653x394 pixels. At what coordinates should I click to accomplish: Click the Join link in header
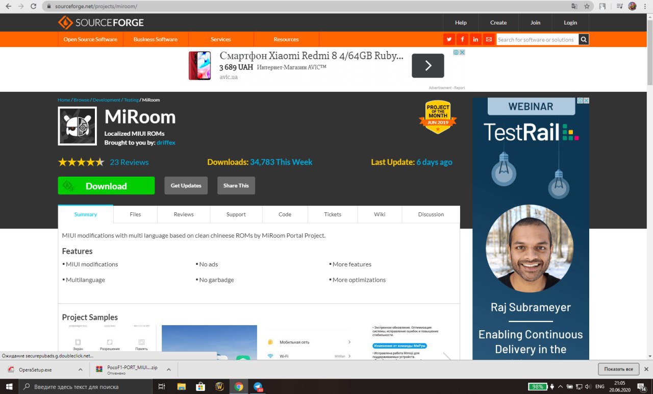(x=535, y=22)
